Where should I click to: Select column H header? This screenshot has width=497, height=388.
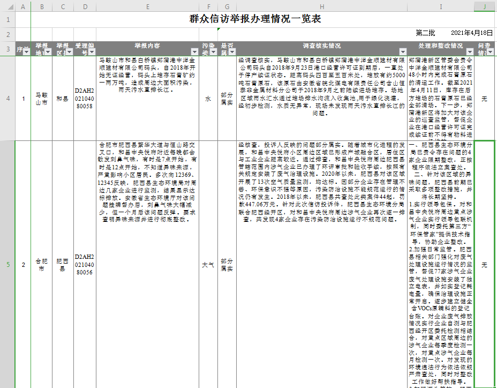(321, 6)
